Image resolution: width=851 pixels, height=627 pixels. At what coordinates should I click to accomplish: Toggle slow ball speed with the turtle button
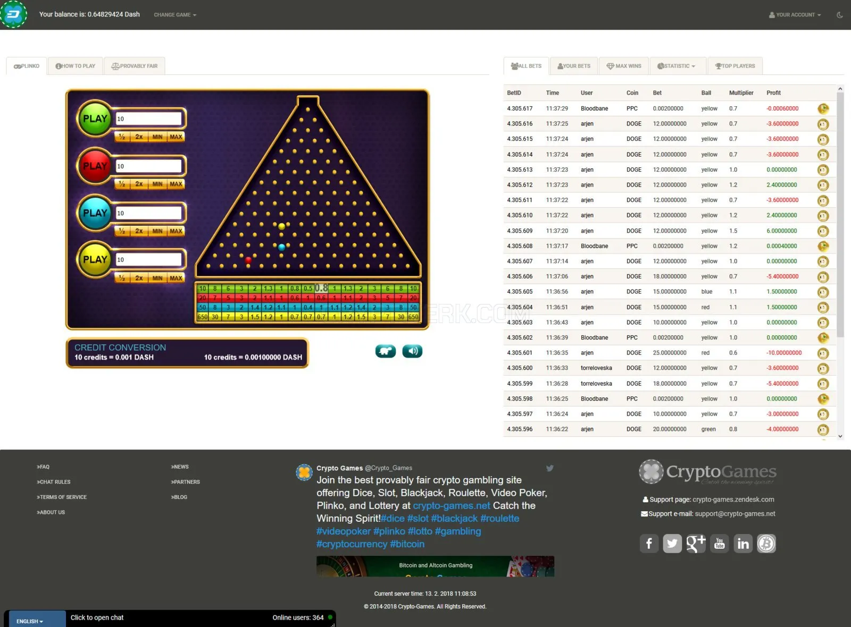pyautogui.click(x=386, y=351)
